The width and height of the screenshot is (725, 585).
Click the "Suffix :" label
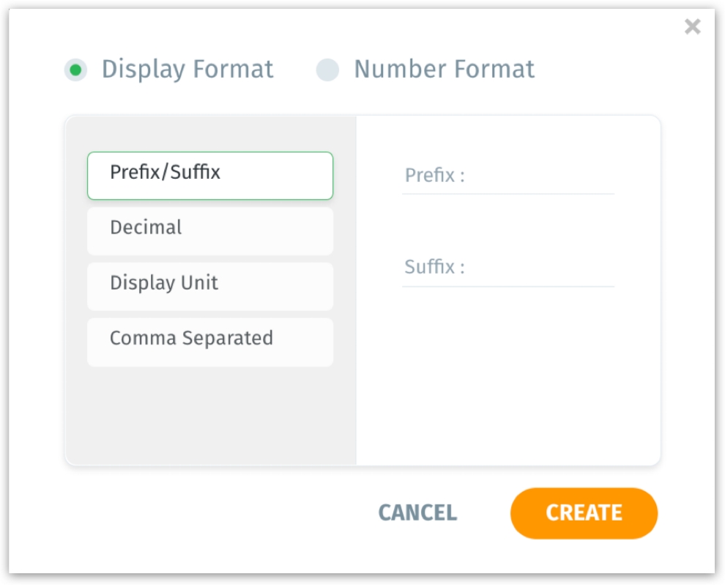click(434, 268)
